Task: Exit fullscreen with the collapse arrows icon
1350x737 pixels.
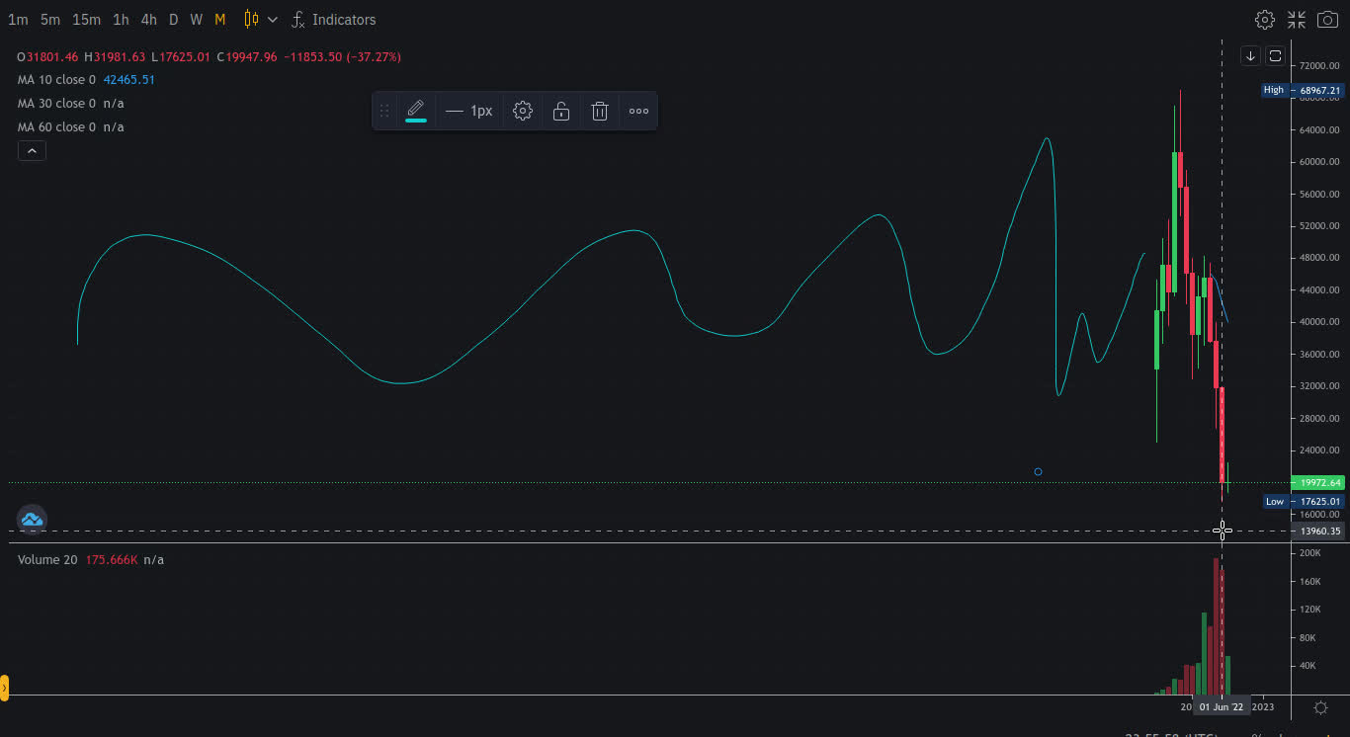Action: point(1296,20)
